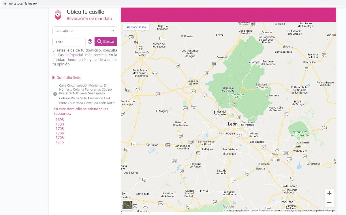Select section 1715 link

[x=60, y=142]
